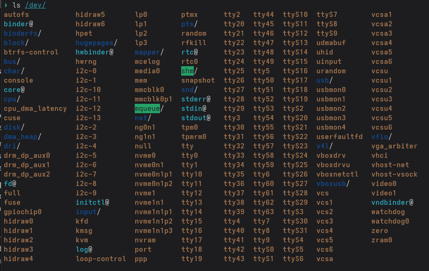Select the binder@ symlink entry
Viewport: 429px width, 271px height.
click(x=19, y=24)
